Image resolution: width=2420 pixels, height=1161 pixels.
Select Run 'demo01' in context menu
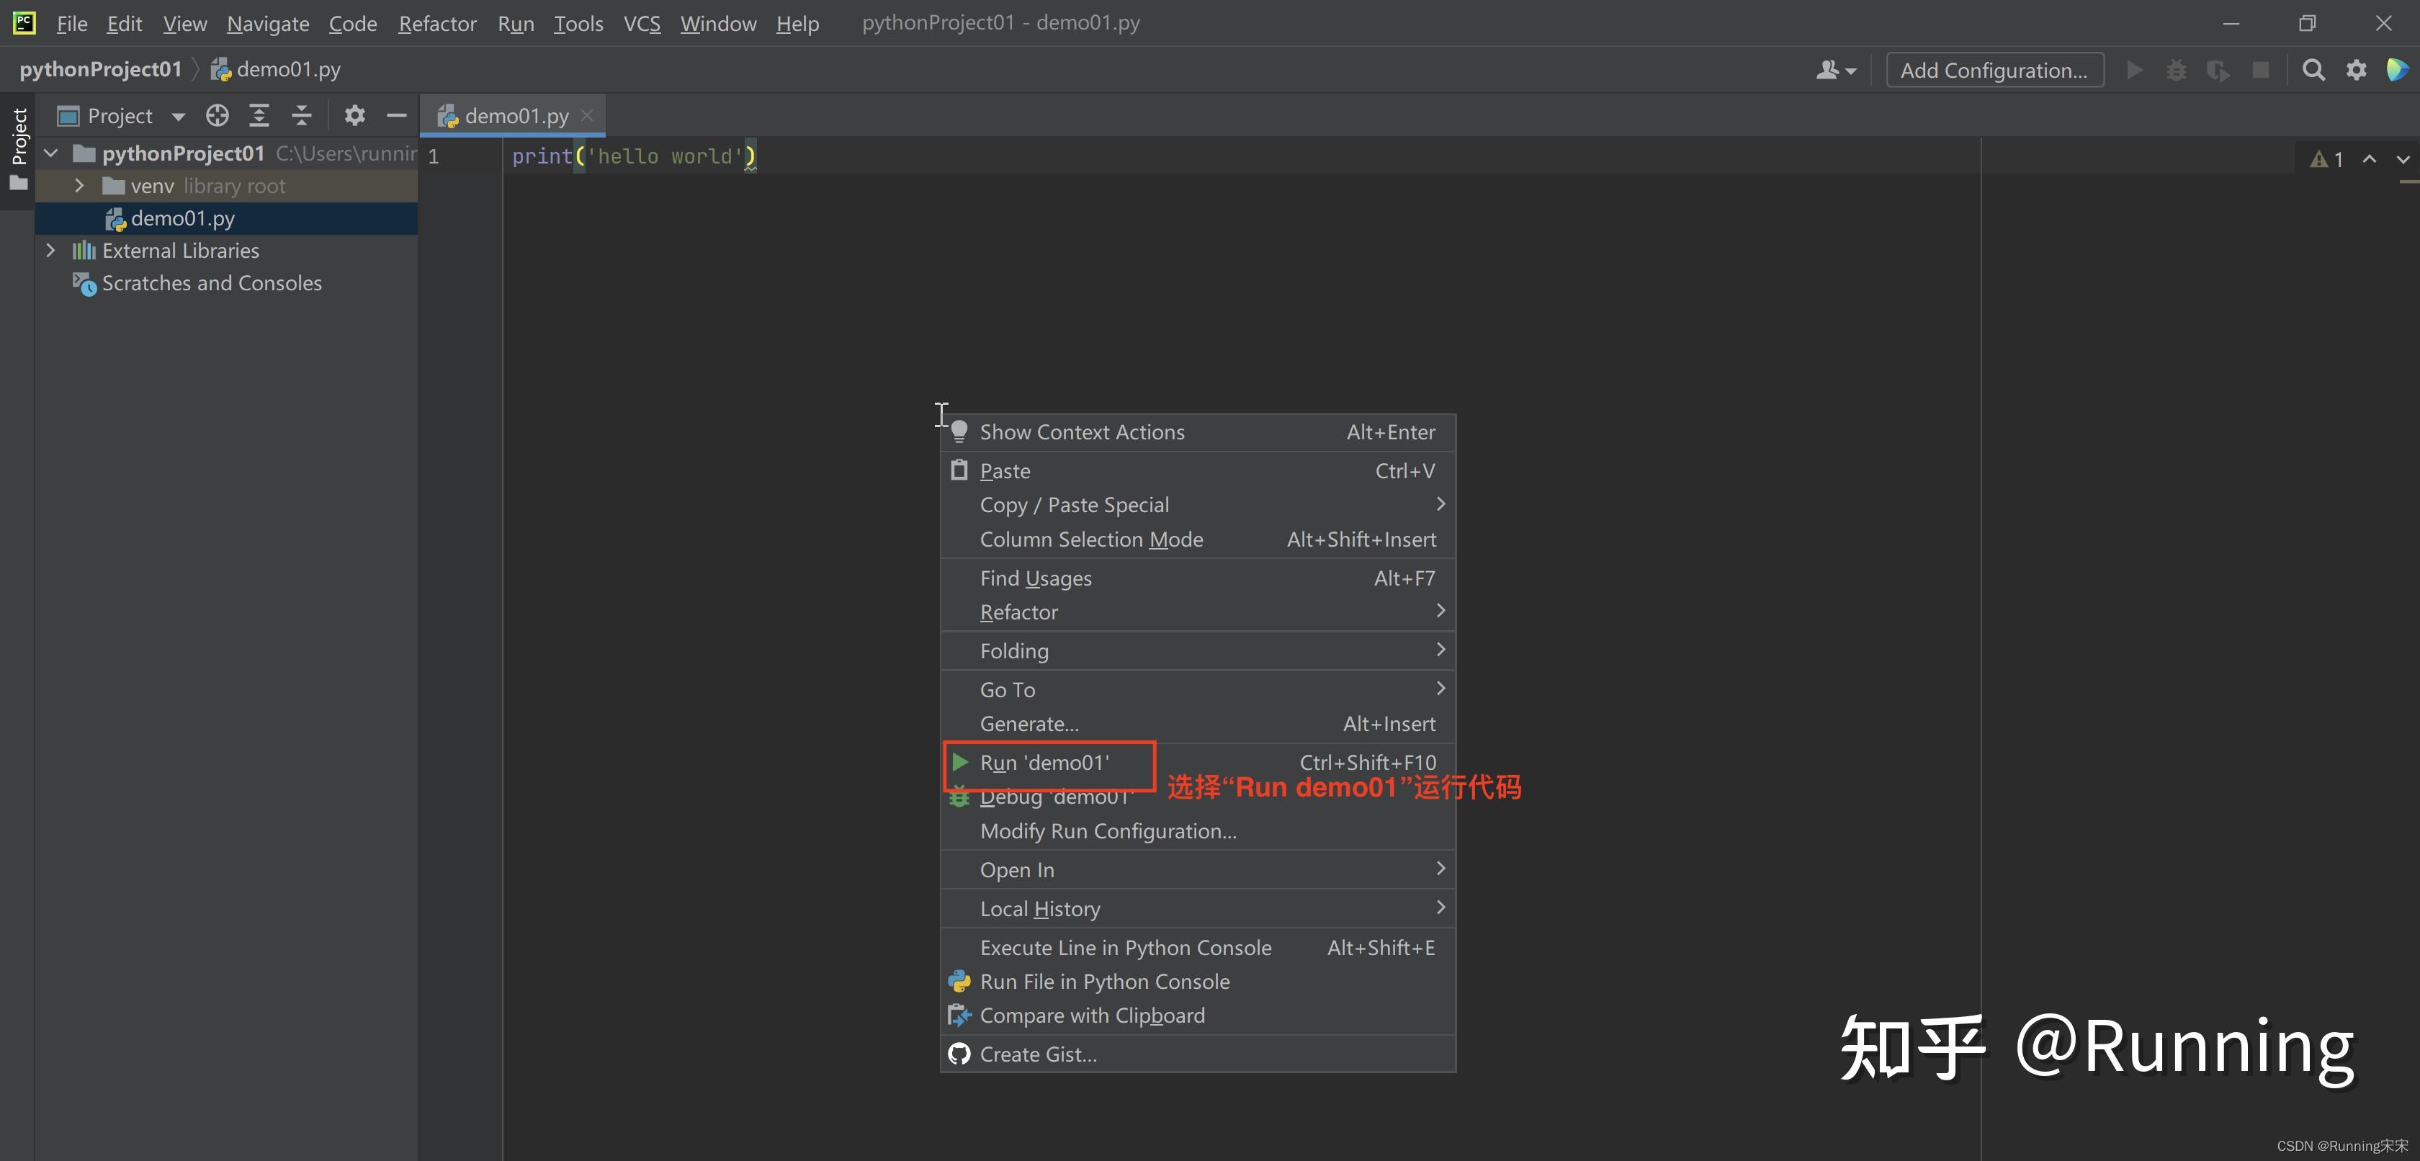point(1044,763)
